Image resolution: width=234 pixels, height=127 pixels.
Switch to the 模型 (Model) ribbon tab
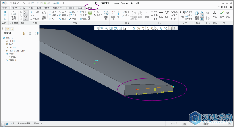tap(15, 8)
